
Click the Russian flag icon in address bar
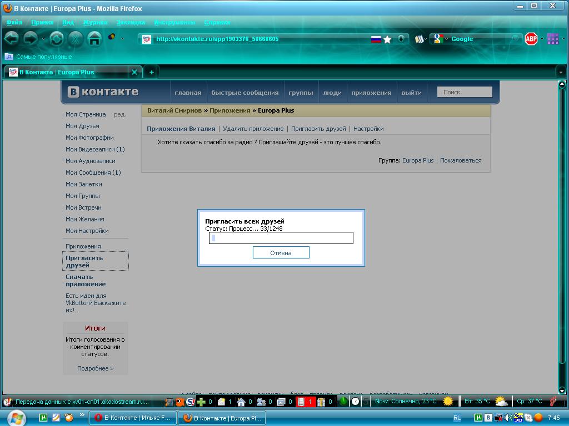(376, 39)
